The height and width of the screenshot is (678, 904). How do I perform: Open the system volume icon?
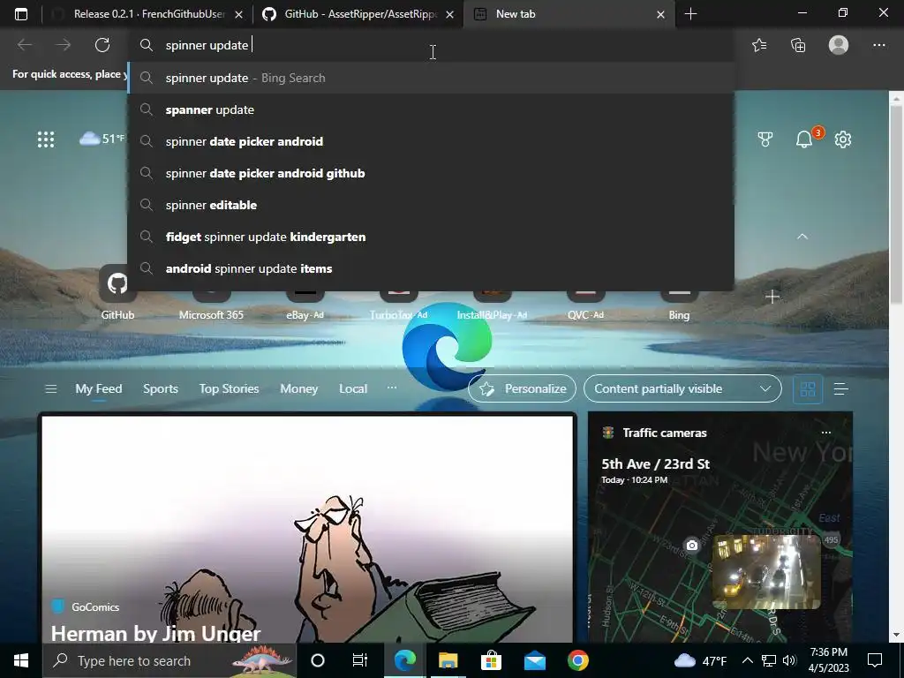789,660
